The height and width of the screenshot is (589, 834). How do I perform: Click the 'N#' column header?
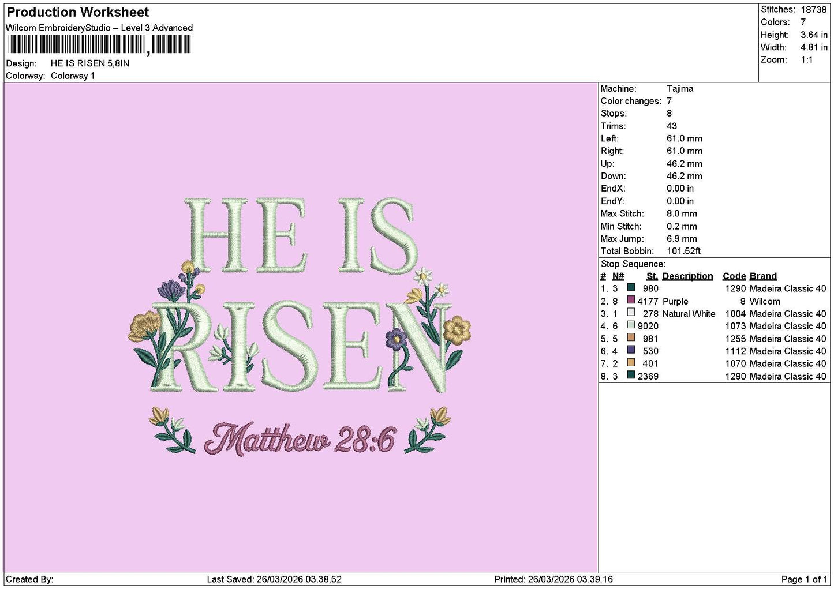[x=618, y=276]
